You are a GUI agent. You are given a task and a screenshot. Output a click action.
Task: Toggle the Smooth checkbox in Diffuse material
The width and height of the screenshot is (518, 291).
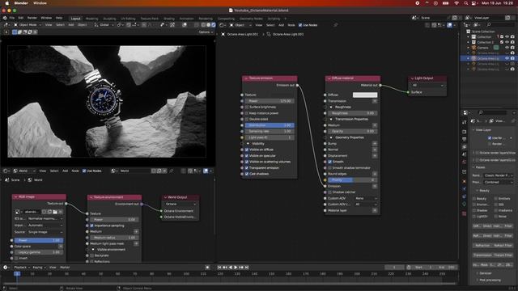pyautogui.click(x=329, y=162)
